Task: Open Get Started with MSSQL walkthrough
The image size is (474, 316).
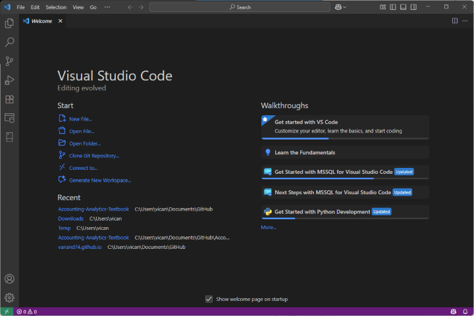Action: coord(345,172)
